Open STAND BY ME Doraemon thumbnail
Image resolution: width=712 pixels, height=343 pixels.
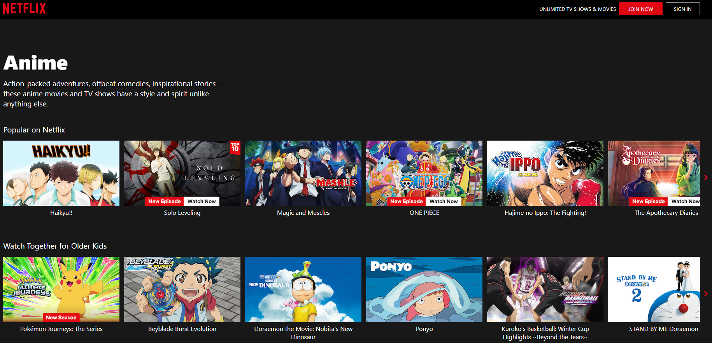click(654, 289)
